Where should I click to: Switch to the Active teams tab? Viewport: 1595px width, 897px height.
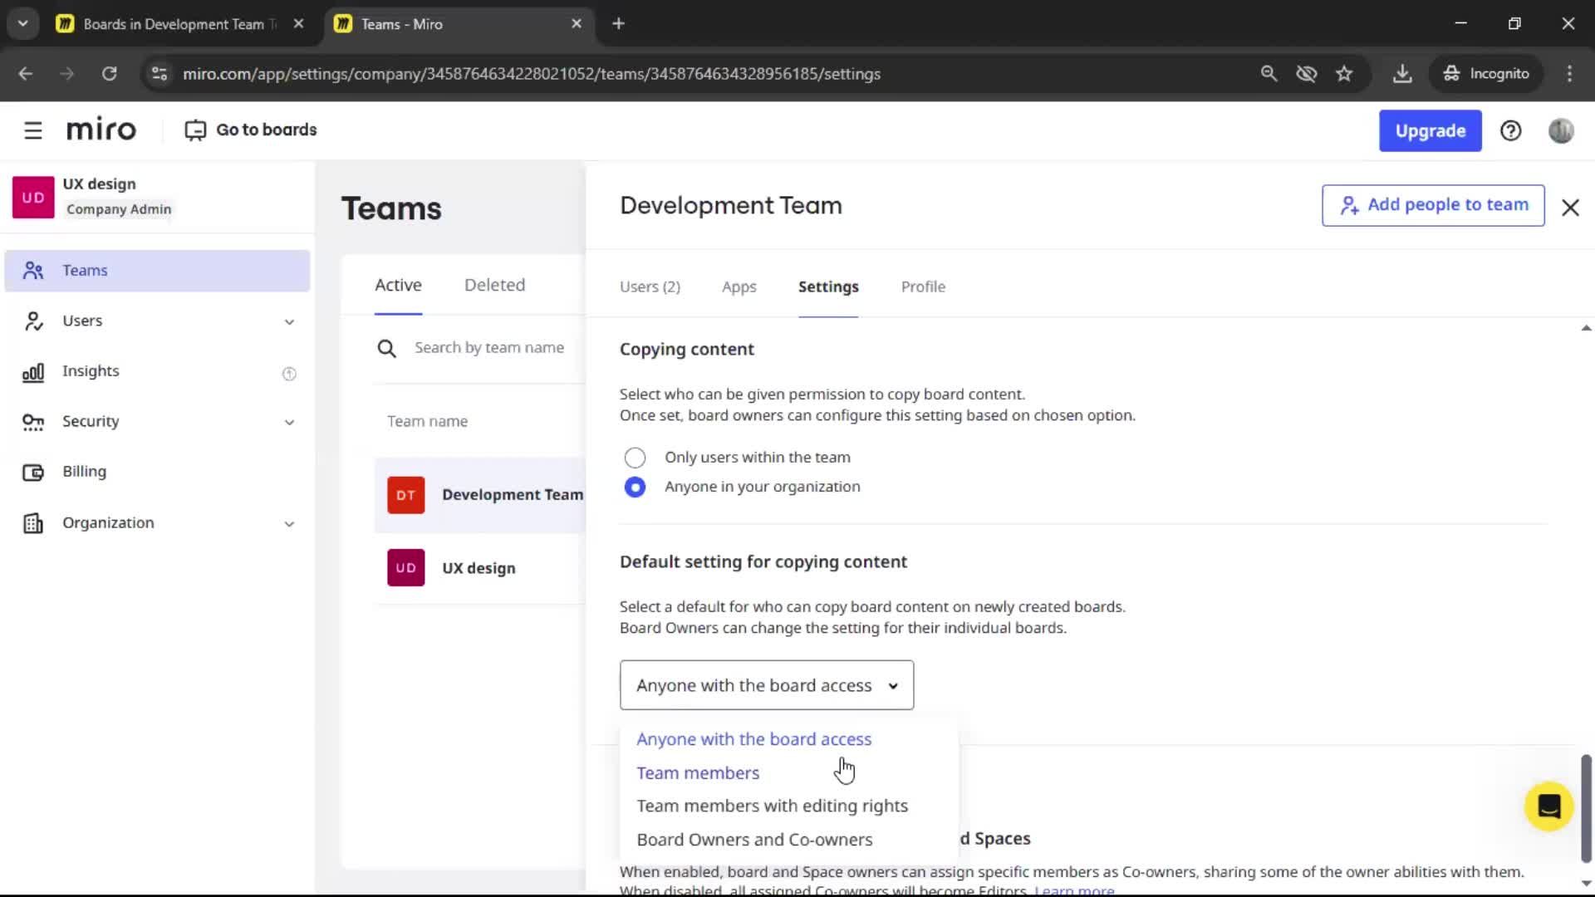[398, 285]
